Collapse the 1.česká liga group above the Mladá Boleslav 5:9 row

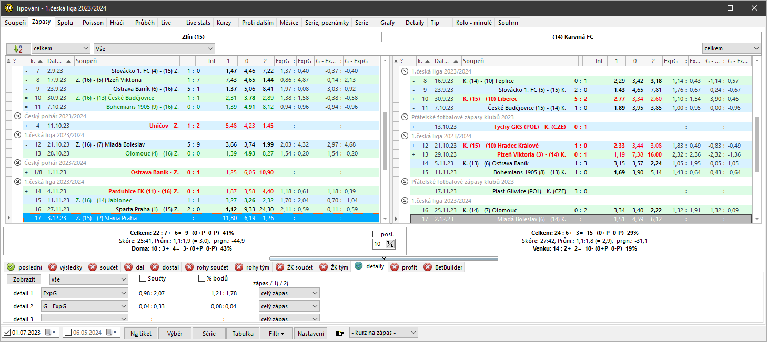17,135
